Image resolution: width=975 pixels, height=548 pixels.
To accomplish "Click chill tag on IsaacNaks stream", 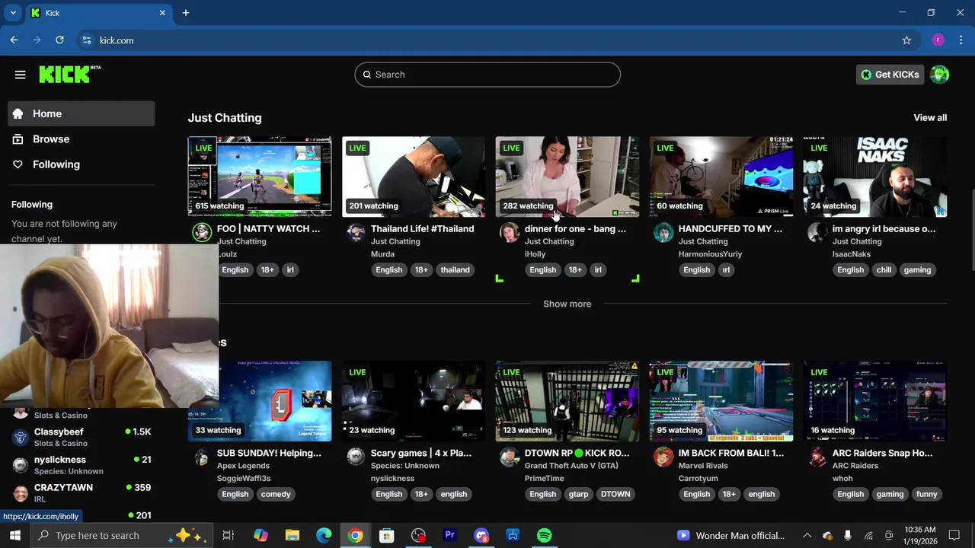I will pyautogui.click(x=884, y=270).
